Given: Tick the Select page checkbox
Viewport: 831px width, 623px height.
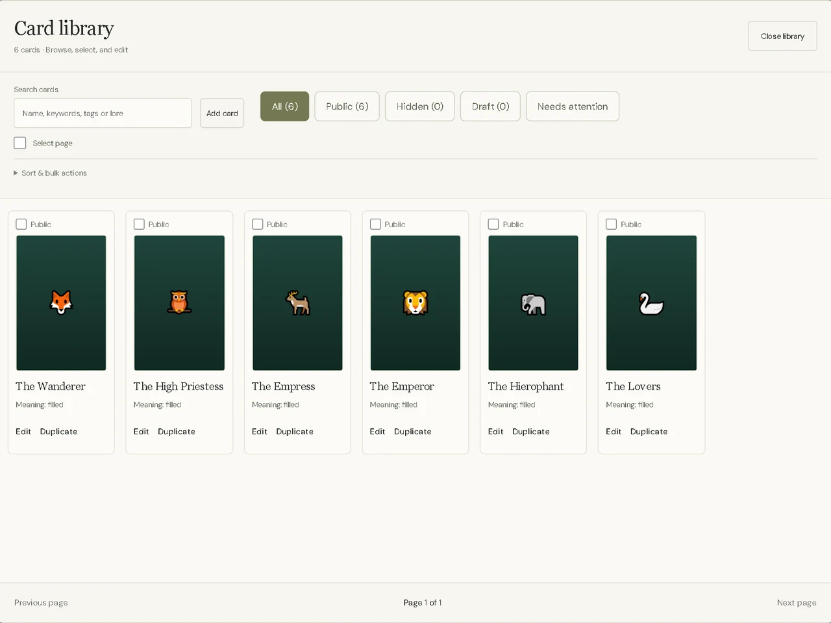Looking at the screenshot, I should pyautogui.click(x=20, y=143).
